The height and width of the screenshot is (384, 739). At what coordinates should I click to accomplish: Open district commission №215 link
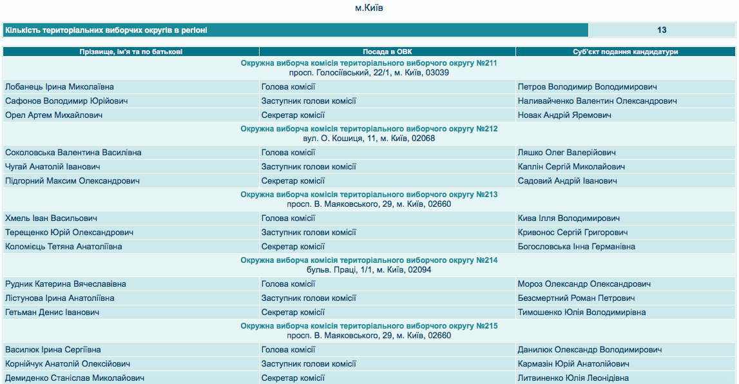coord(369,326)
